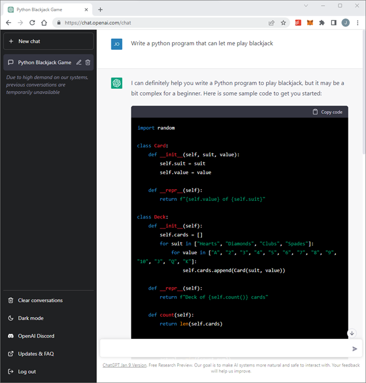366x383 pixels.
Task: Share this page icon in address bar
Action: tap(272, 23)
